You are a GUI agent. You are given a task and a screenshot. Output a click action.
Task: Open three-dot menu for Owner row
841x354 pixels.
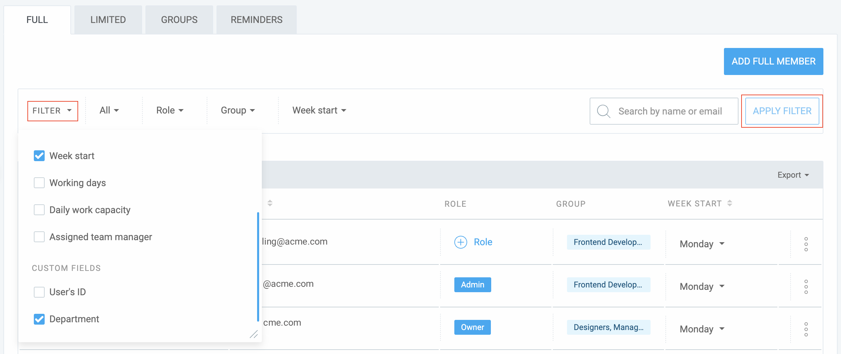point(806,329)
